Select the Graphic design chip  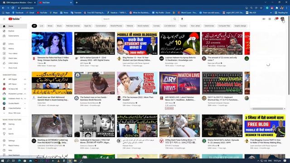[x=240, y=26]
